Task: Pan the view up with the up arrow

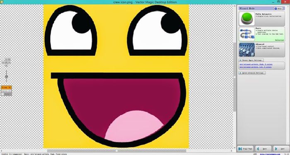Action: tap(6, 59)
